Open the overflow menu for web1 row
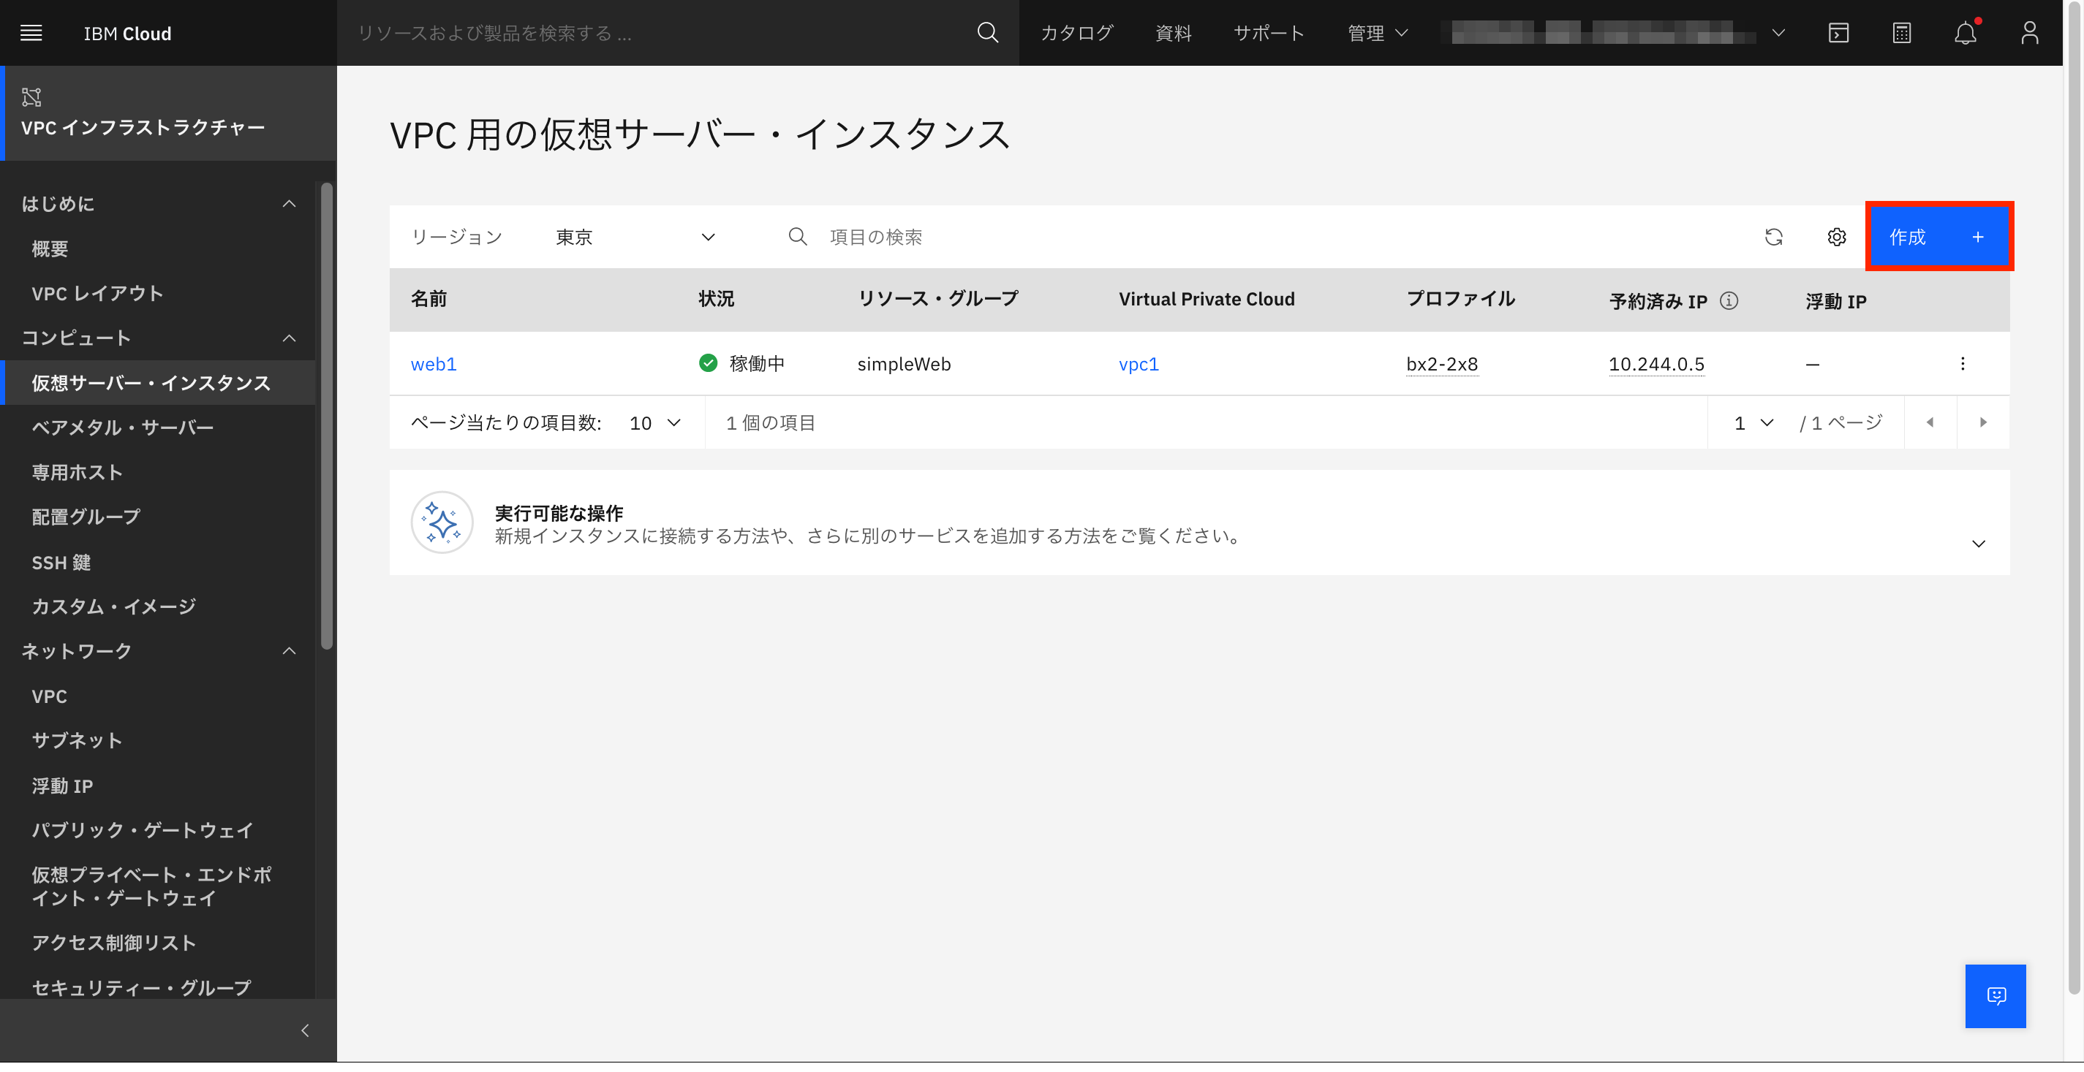2084x1072 pixels. tap(1963, 364)
